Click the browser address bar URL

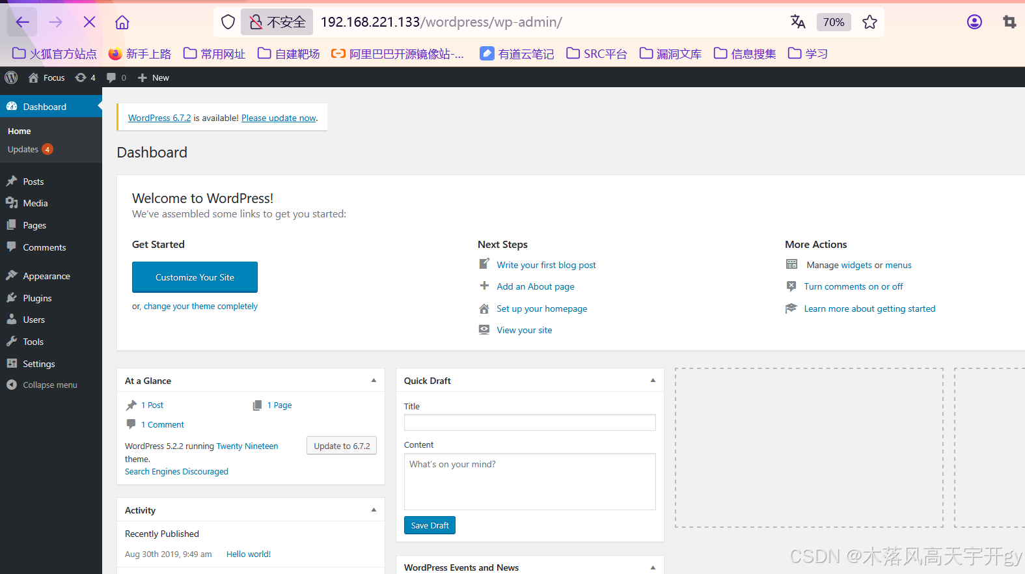point(441,22)
